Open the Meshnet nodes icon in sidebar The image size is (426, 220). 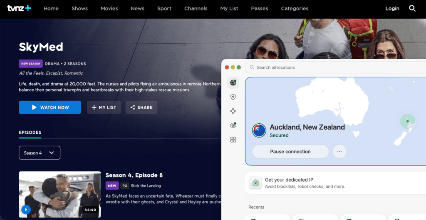point(233,111)
